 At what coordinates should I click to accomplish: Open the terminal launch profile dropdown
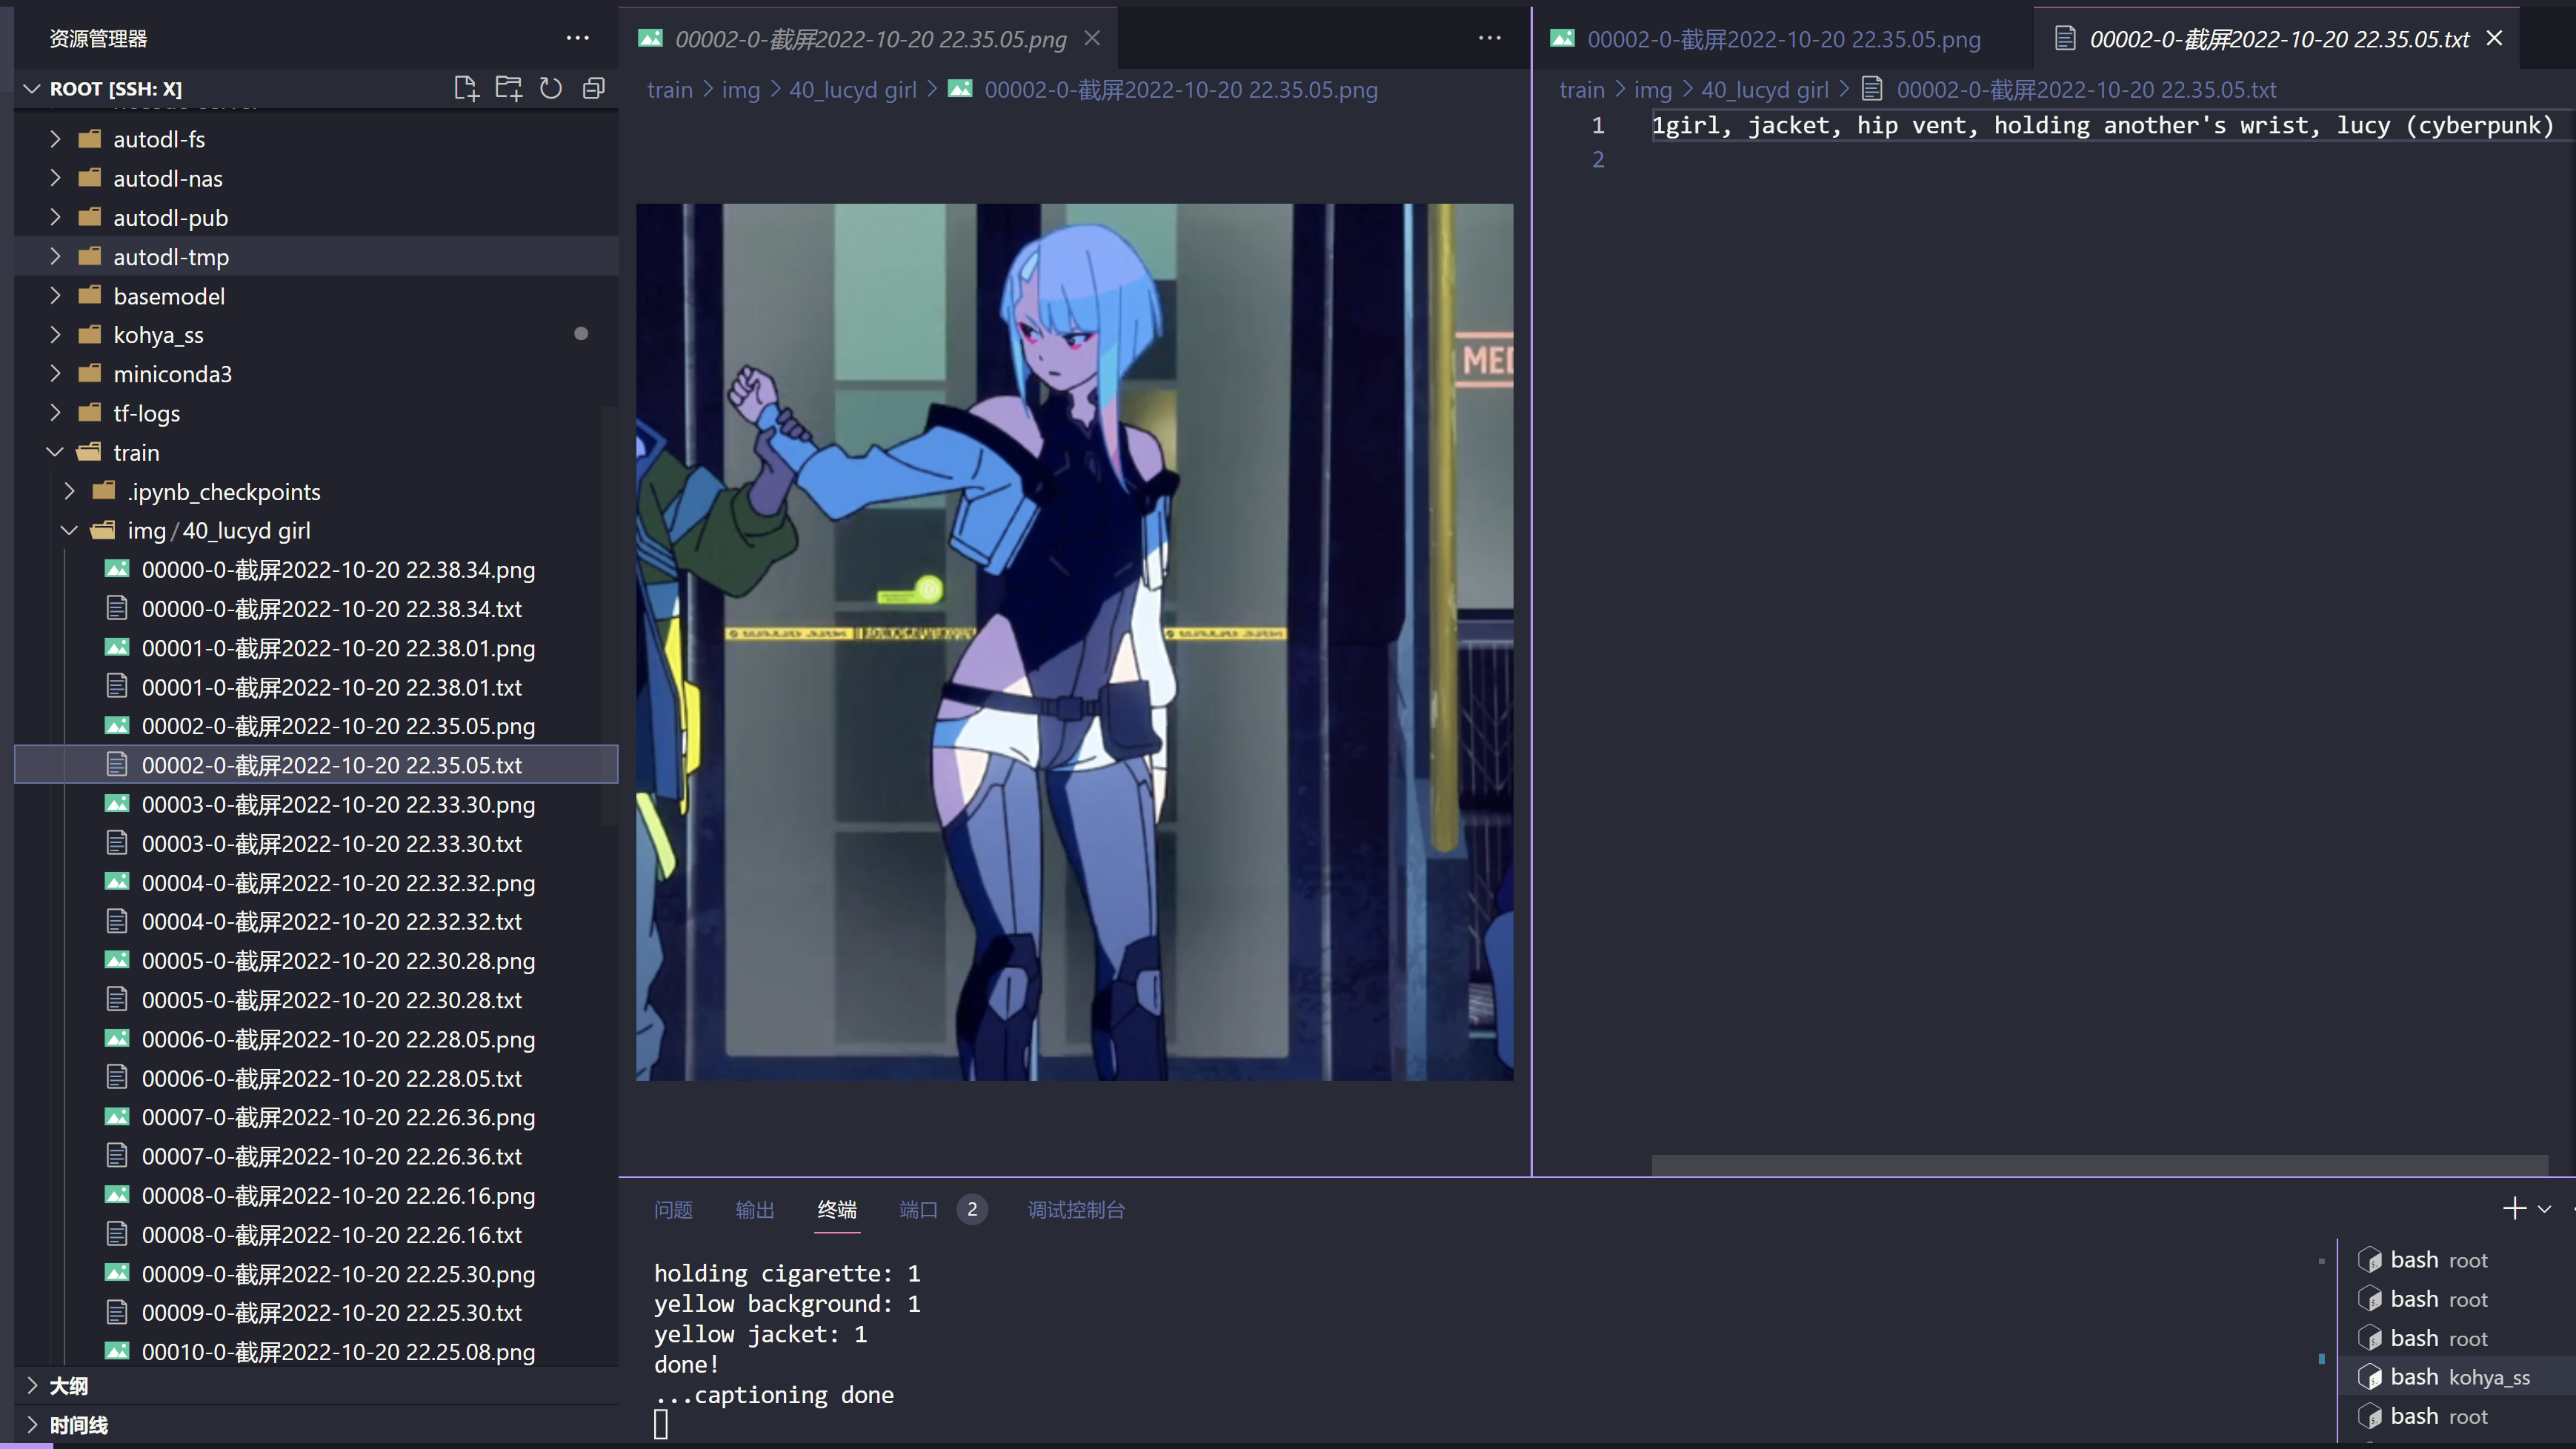2544,1209
